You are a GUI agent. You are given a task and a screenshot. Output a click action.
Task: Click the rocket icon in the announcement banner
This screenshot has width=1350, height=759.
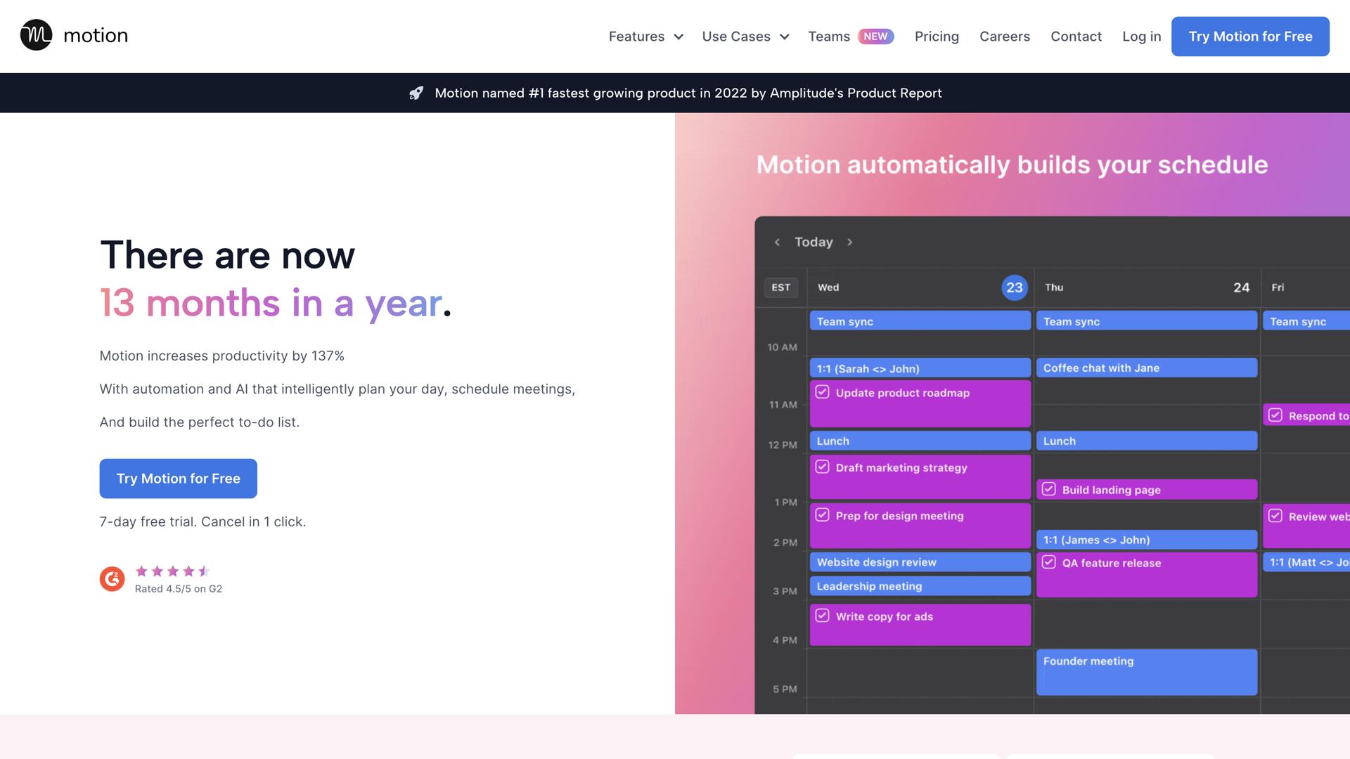tap(418, 93)
